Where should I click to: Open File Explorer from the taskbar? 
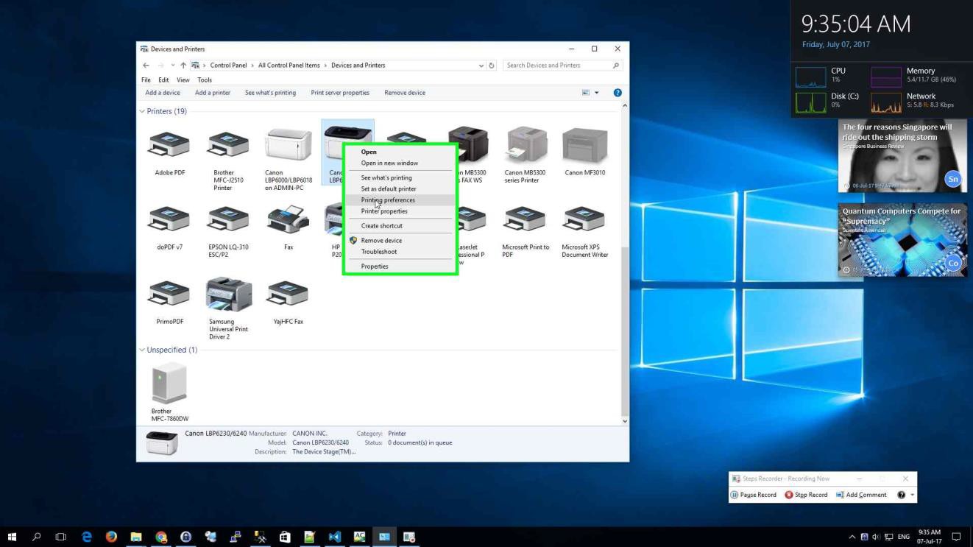pos(136,537)
